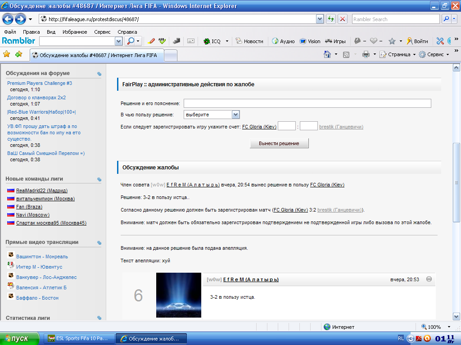
Task: Open the address bar dropdown arrow
Action: [320, 19]
